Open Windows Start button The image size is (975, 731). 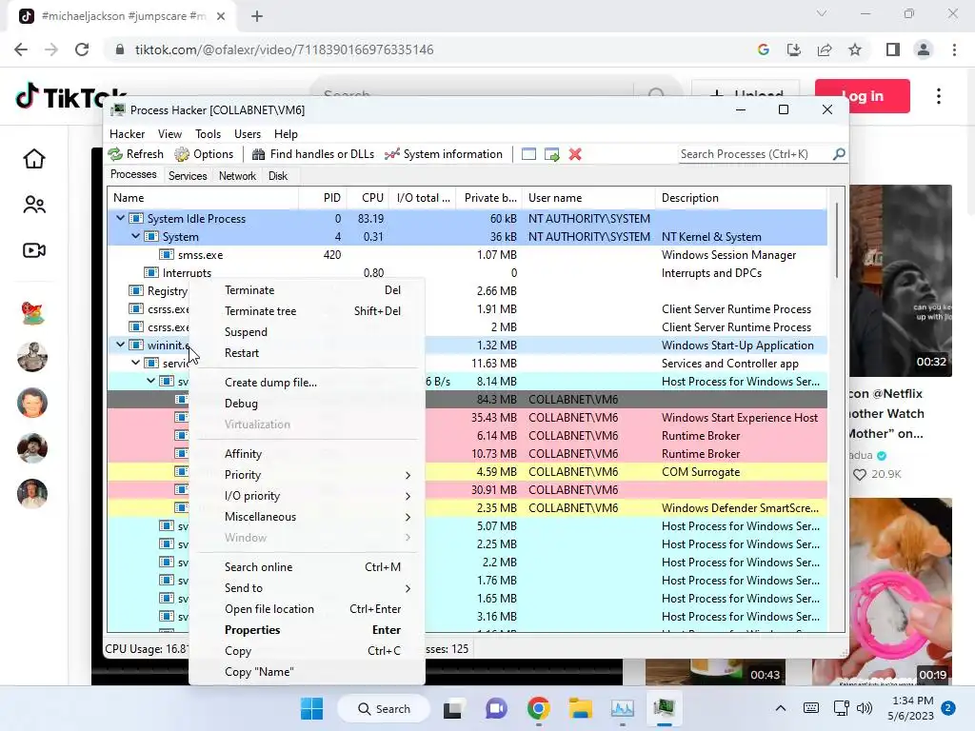[311, 708]
